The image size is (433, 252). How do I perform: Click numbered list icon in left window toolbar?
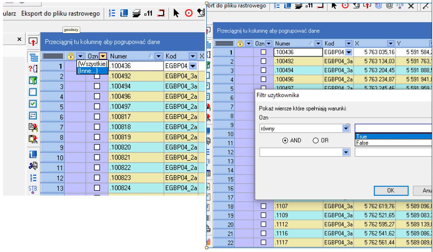click(112, 13)
